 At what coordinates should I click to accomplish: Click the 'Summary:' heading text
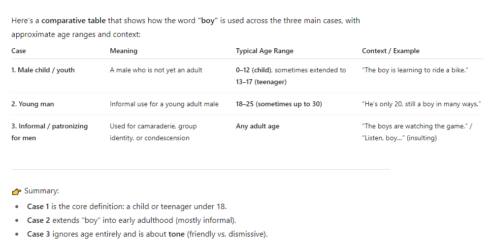point(41,191)
